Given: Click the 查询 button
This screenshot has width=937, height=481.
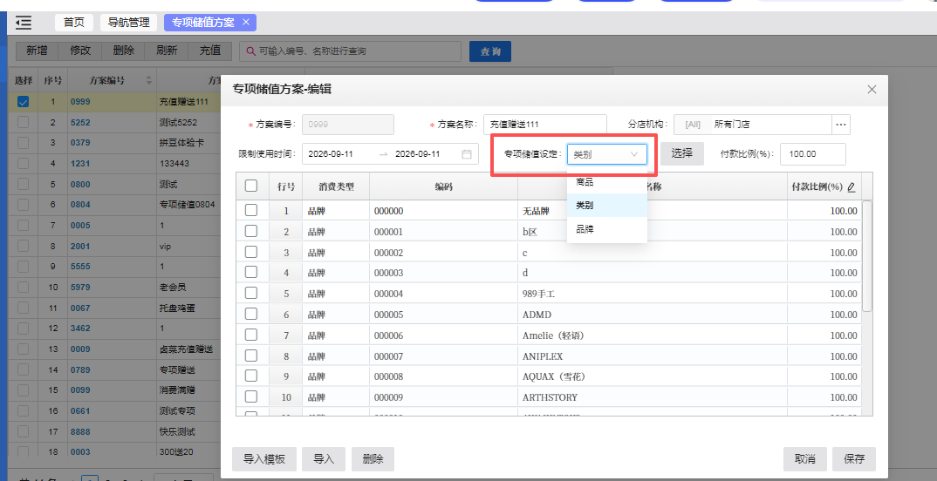Looking at the screenshot, I should tap(490, 51).
